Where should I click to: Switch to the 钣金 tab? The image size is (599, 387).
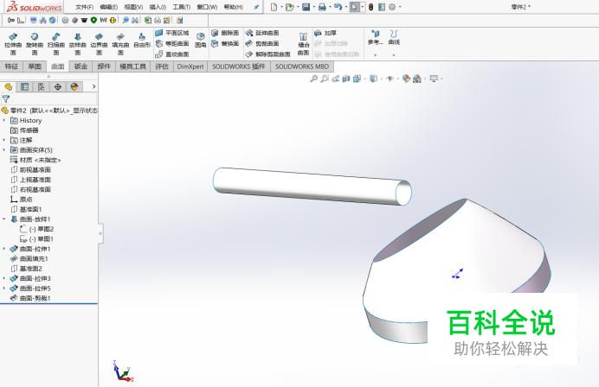81,67
